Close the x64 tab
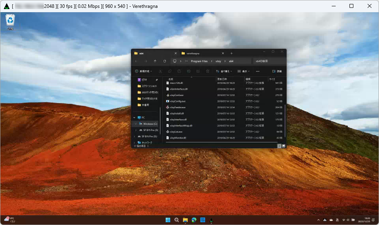The image size is (379, 225). click(x=176, y=53)
